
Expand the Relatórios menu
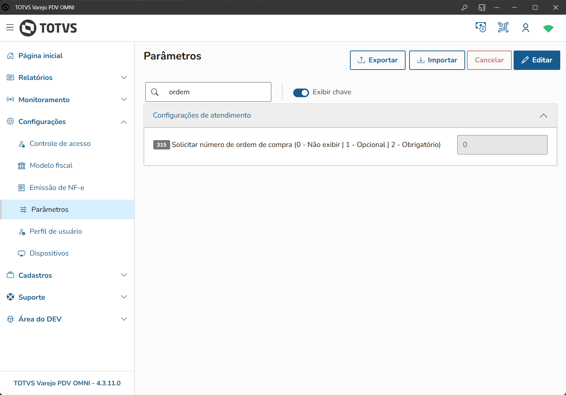[x=67, y=77]
